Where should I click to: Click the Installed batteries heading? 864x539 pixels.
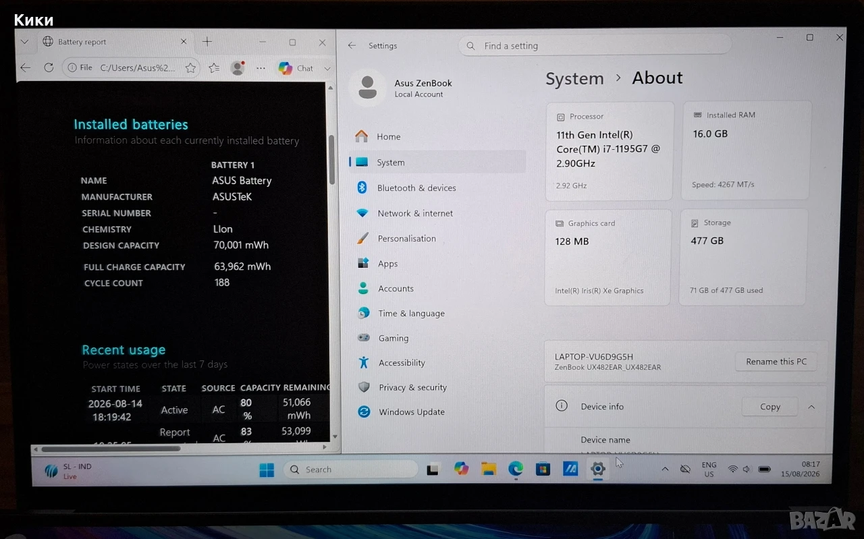point(131,124)
